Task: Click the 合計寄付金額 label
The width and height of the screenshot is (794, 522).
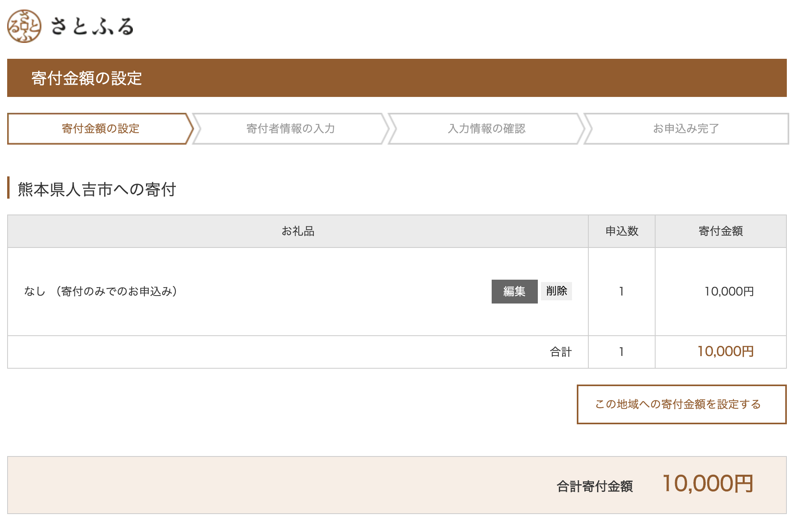Action: click(x=594, y=486)
